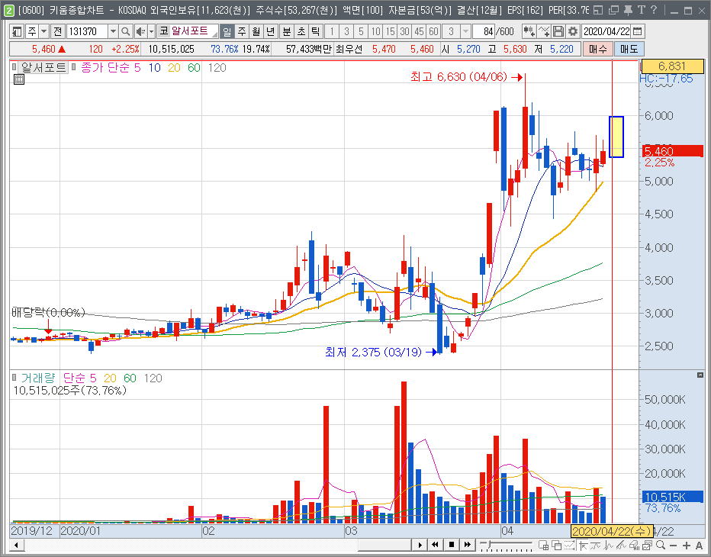Click the duplicate window icon in title bar
This screenshot has width=711, height=557.
pyautogui.click(x=613, y=9)
